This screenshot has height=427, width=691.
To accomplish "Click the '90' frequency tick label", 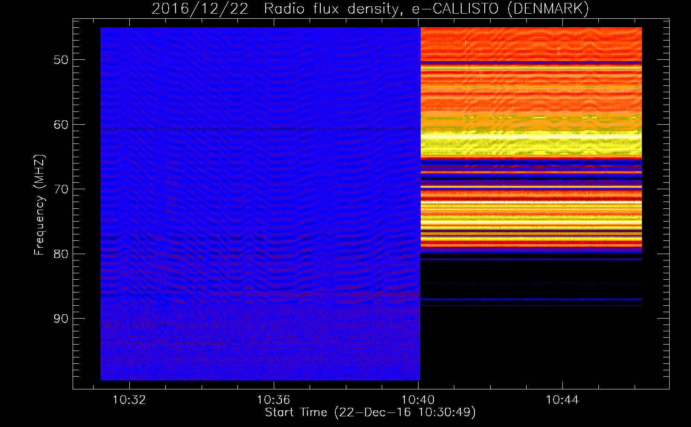I will pyautogui.click(x=61, y=319).
